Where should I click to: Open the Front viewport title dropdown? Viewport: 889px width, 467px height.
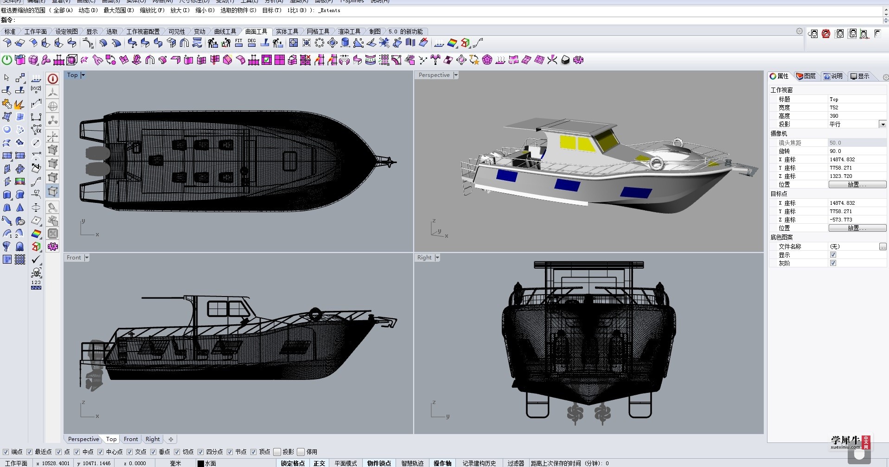(87, 258)
